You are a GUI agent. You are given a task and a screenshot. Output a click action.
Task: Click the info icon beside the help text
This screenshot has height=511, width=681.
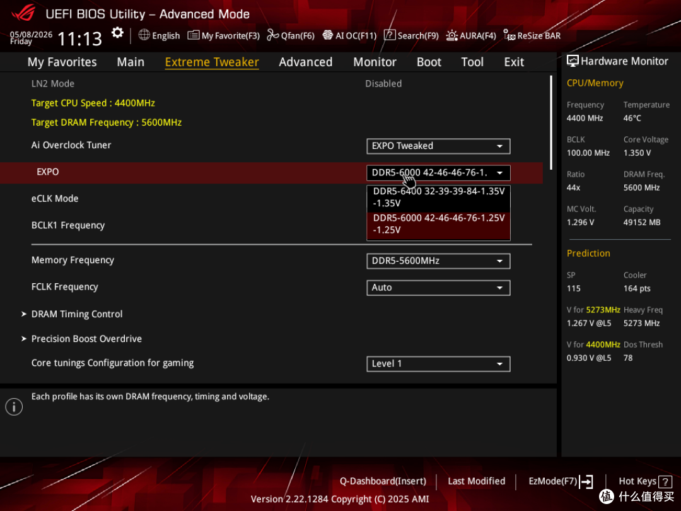click(x=14, y=407)
